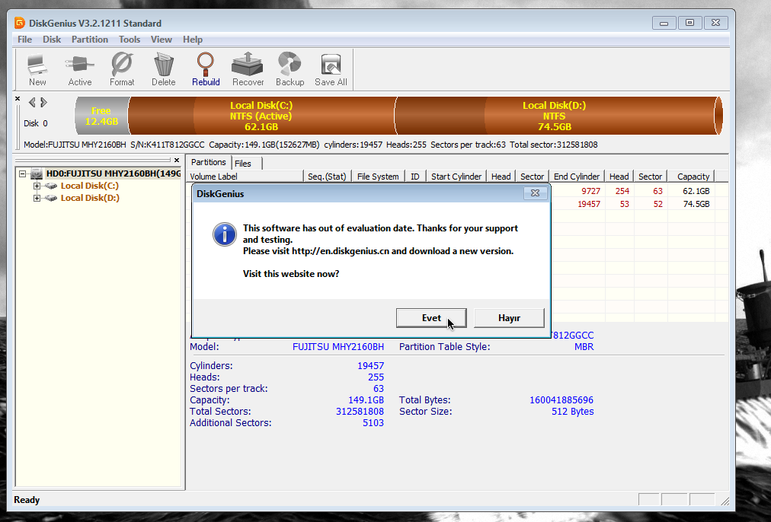This screenshot has width=771, height=522.
Task: Select Local Disk(C:) label in tree
Action: pyautogui.click(x=89, y=186)
